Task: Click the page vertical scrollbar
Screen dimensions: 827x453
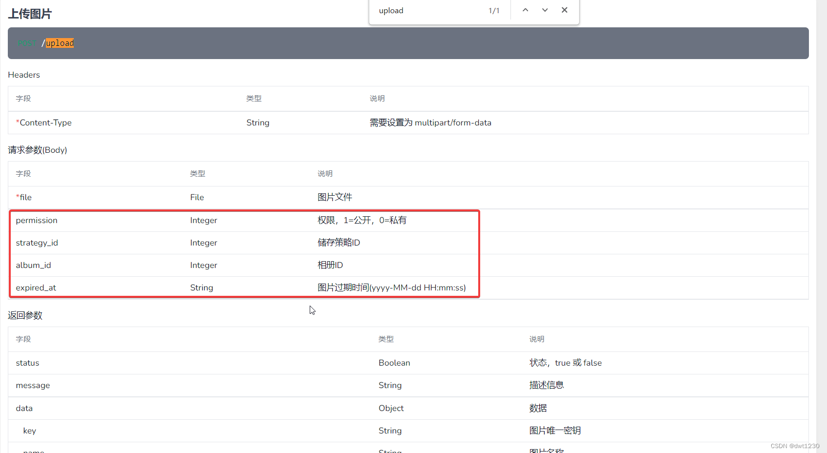Action: coord(822,226)
